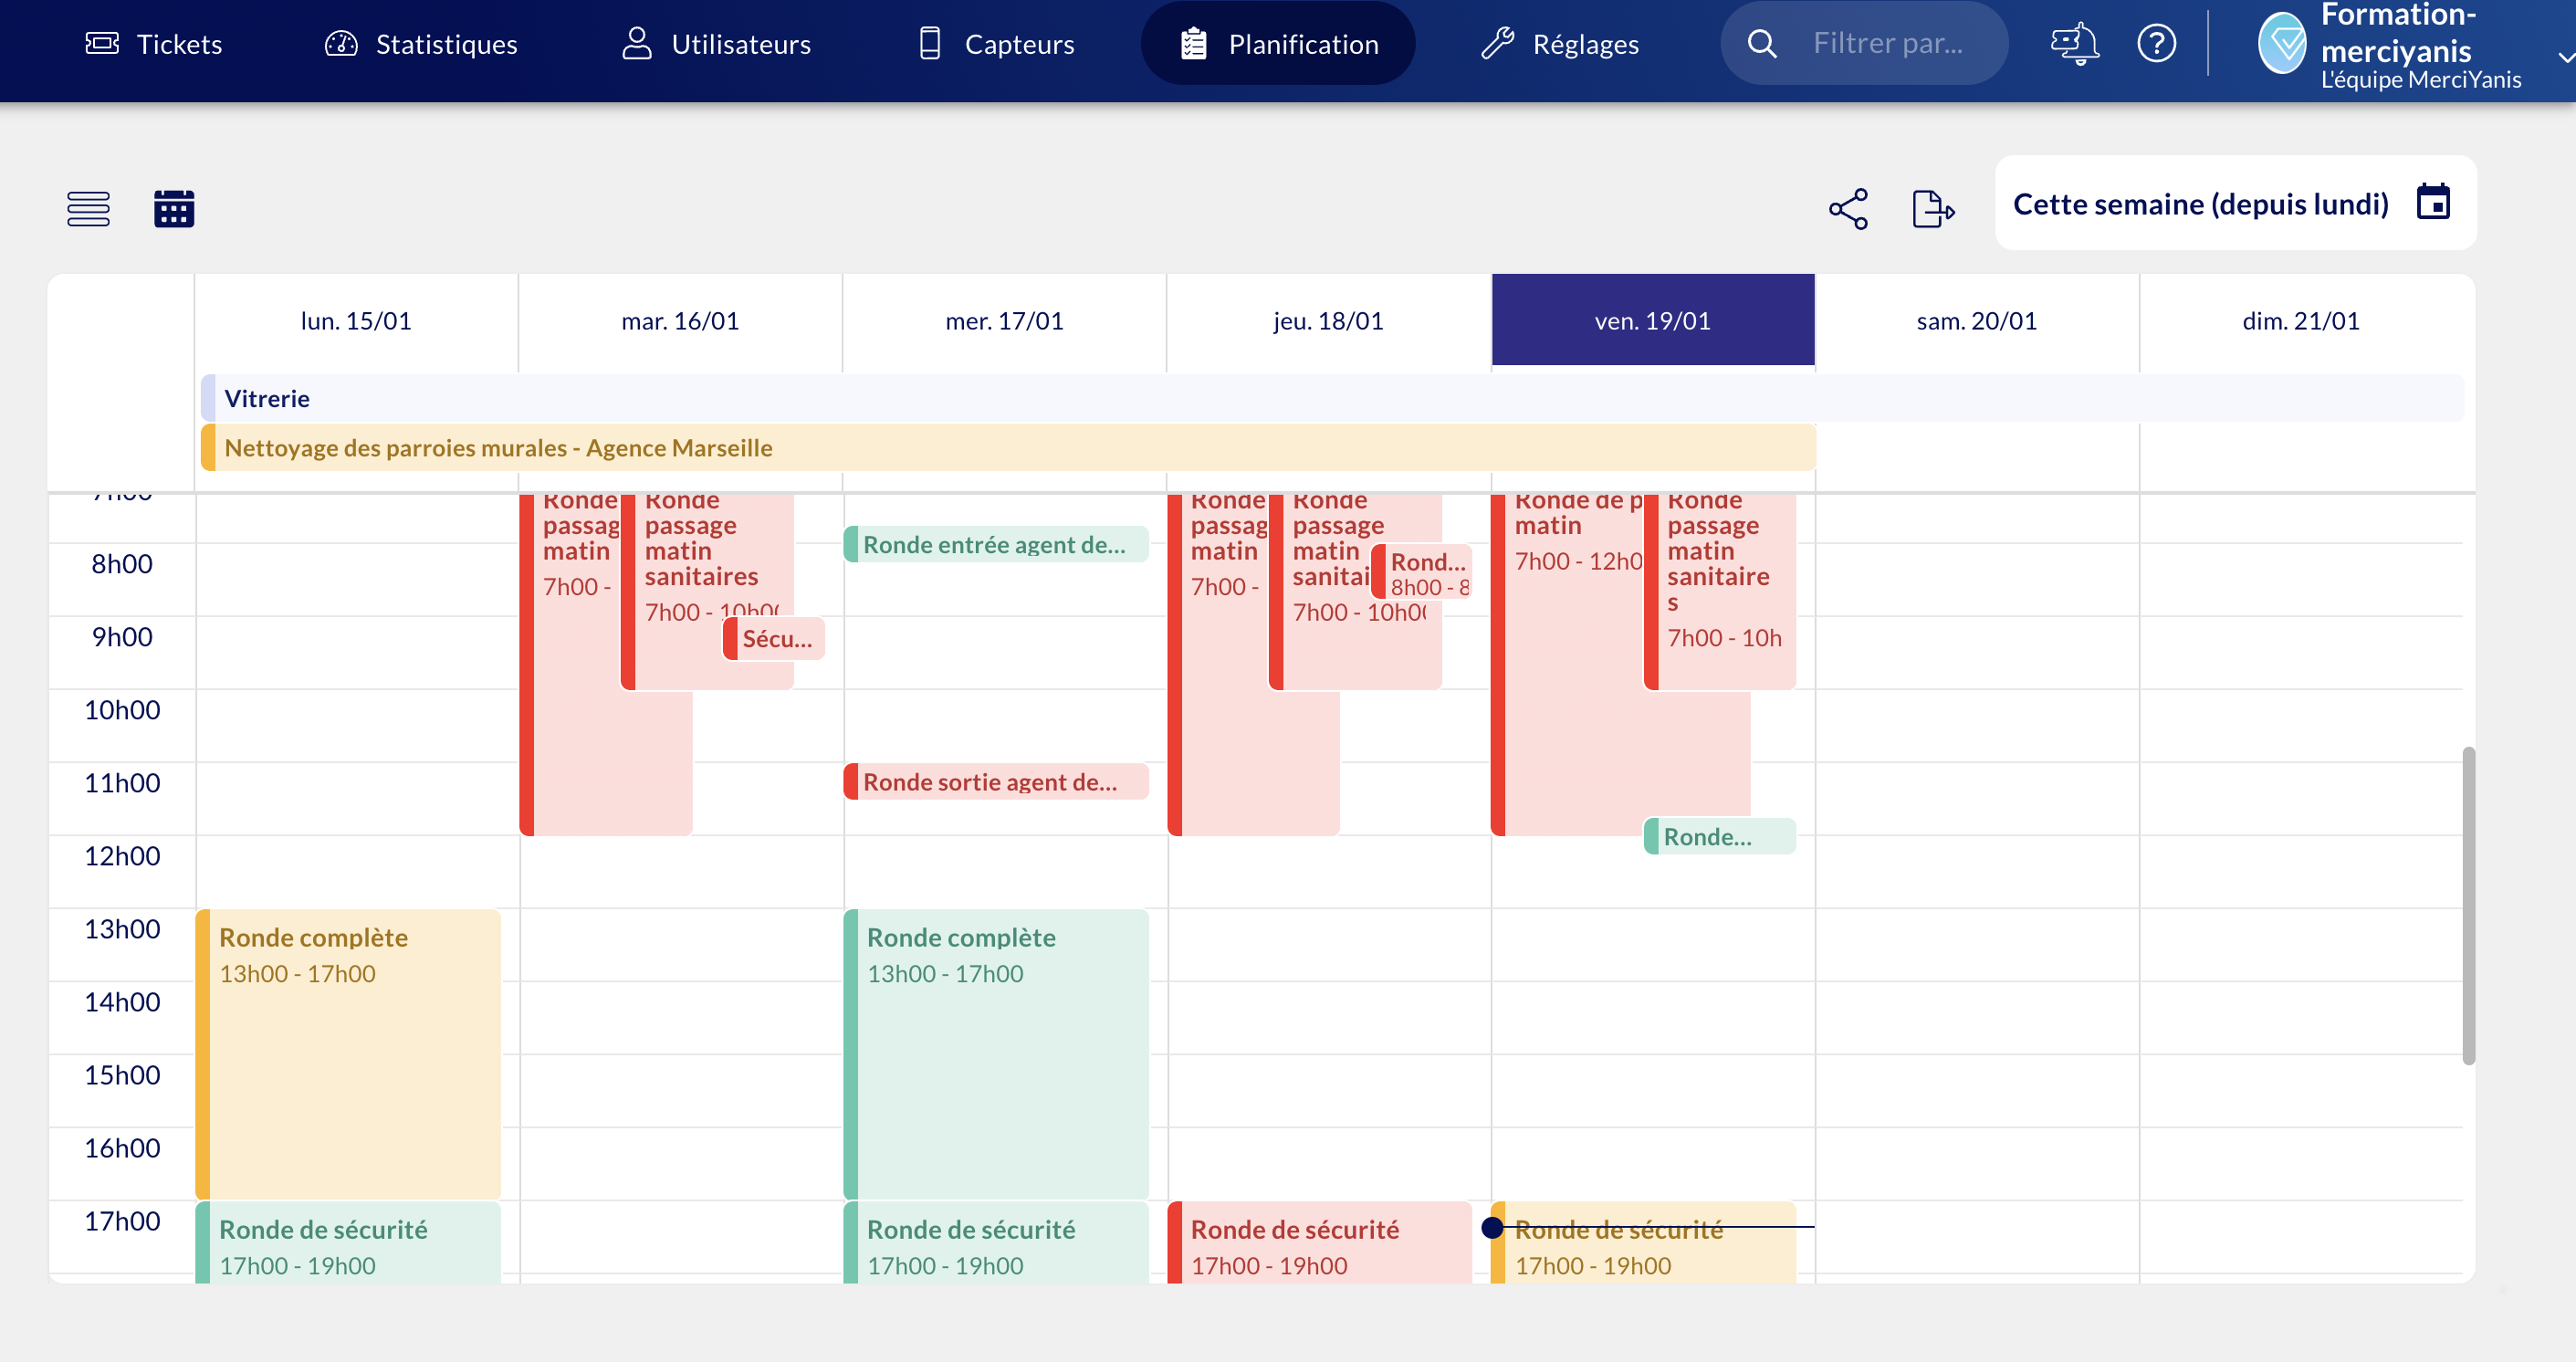Image resolution: width=2576 pixels, height=1362 pixels.
Task: Go to Statistiques section
Action: point(421,44)
